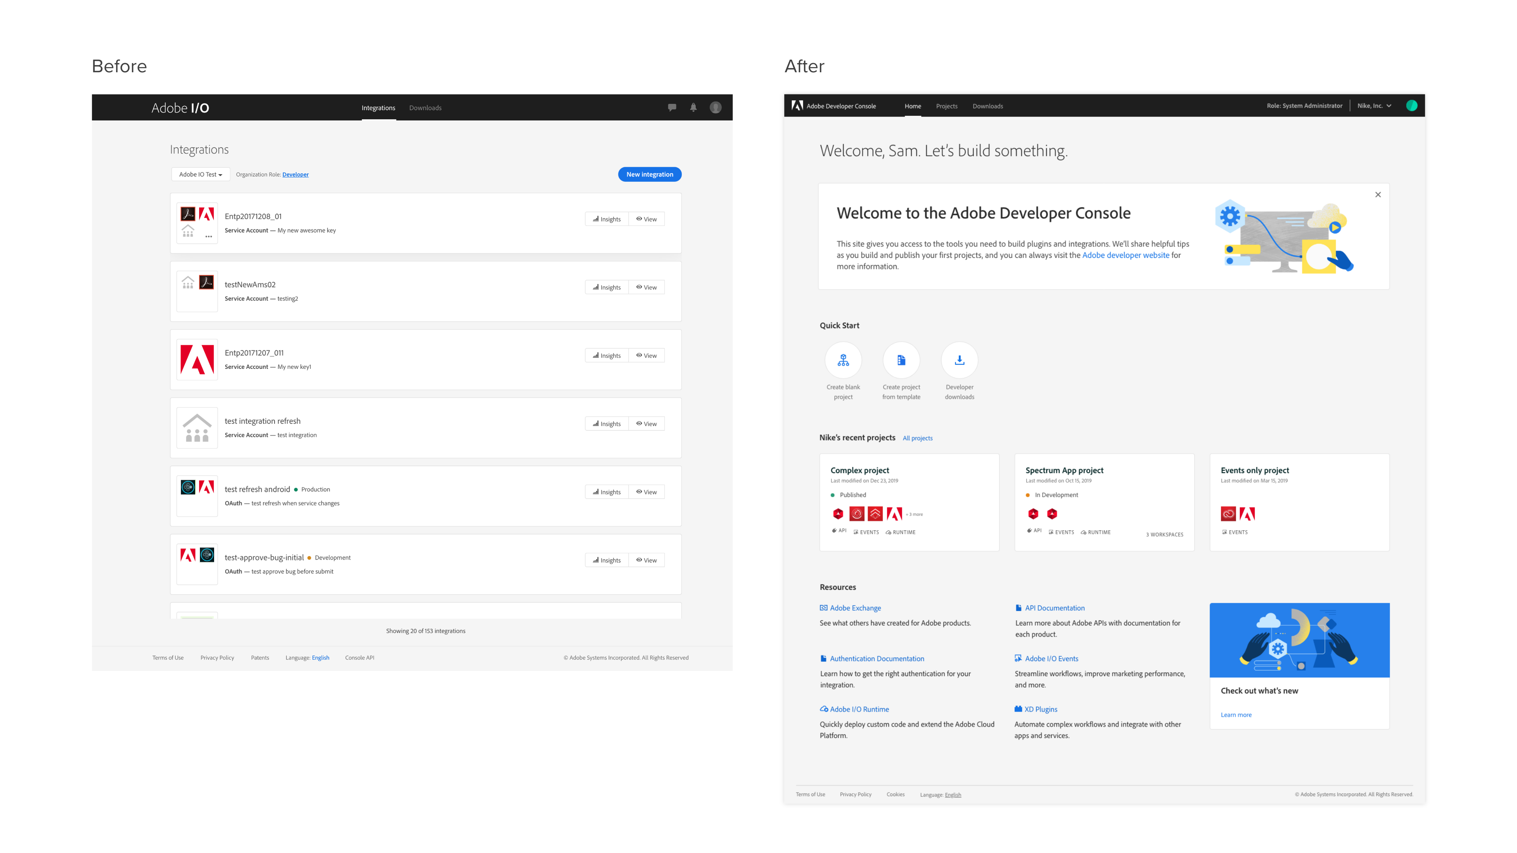Open the Adobe IO Test organization dropdown
Screen dimensions: 1517x853
(x=201, y=174)
